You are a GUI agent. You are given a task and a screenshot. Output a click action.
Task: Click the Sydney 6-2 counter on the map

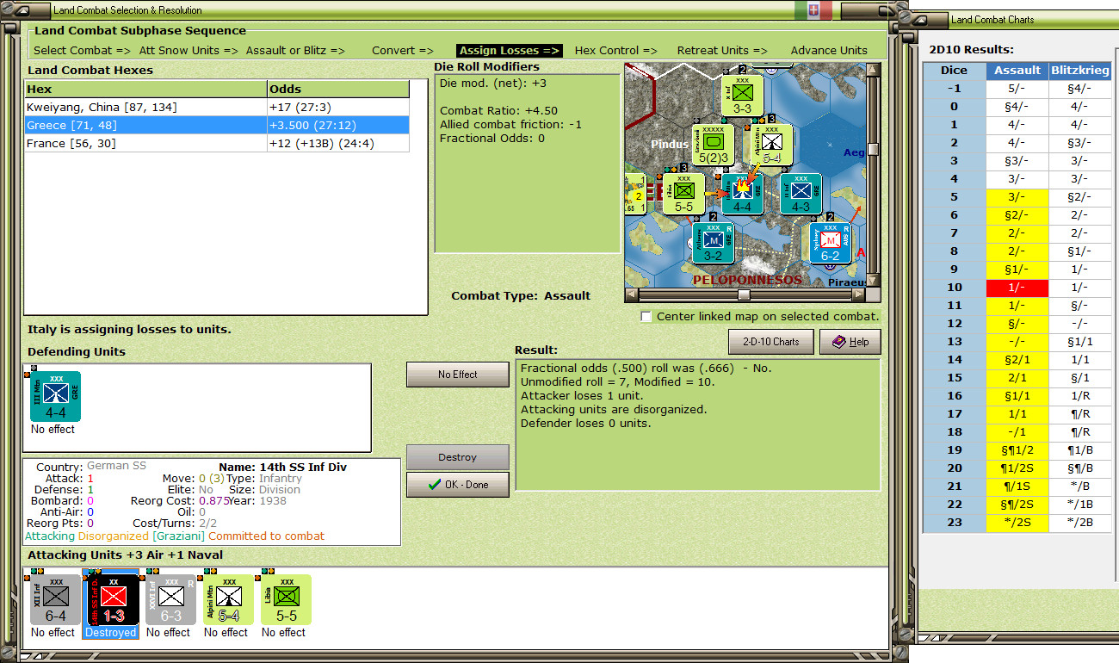pyautogui.click(x=830, y=243)
